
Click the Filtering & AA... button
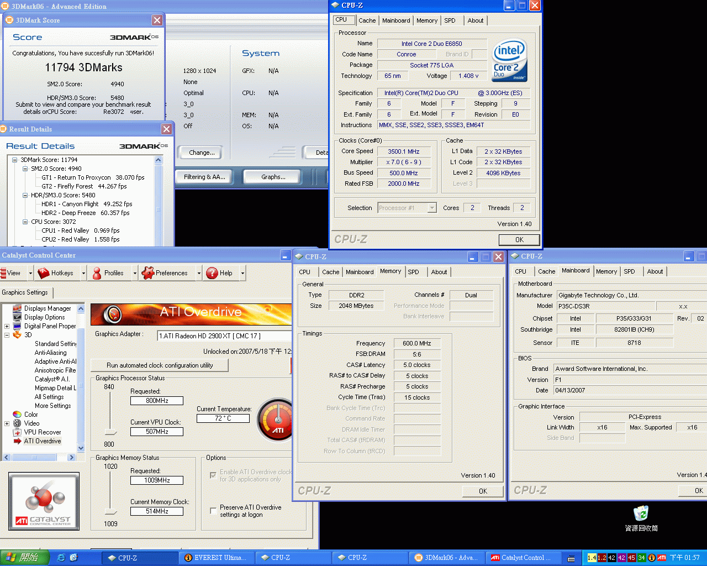coord(204,177)
